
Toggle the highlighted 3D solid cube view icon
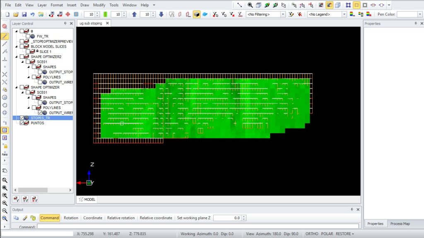(x=197, y=14)
